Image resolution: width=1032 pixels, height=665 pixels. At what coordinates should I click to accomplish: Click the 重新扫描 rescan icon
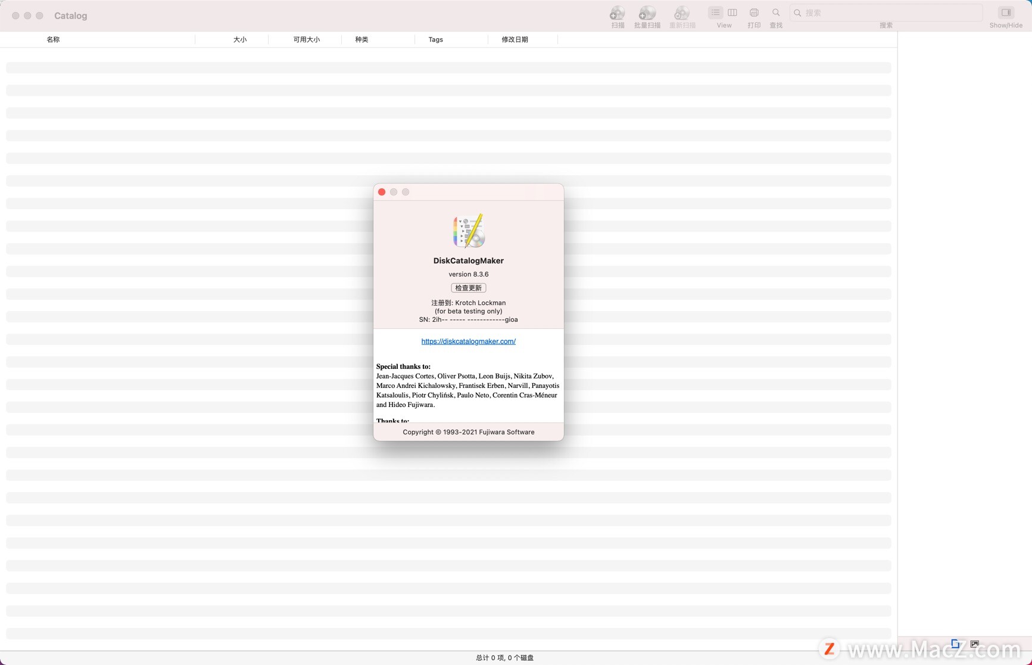click(682, 13)
